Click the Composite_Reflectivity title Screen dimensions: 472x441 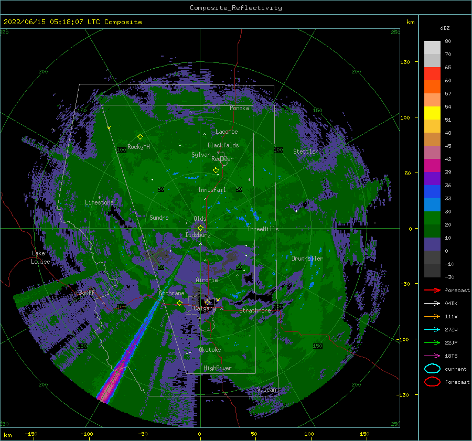click(x=236, y=8)
